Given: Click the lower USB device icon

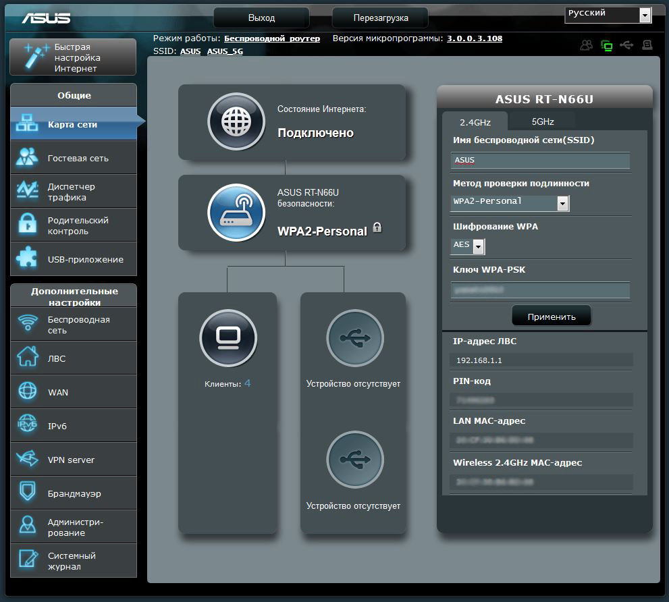Looking at the screenshot, I should [355, 460].
